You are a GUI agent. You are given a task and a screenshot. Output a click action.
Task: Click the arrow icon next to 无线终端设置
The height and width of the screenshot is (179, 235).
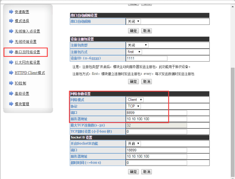(x=11, y=42)
